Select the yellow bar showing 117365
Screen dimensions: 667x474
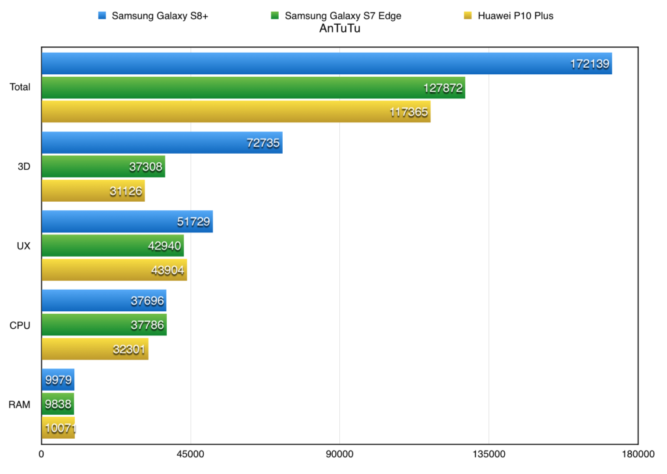pyautogui.click(x=236, y=112)
